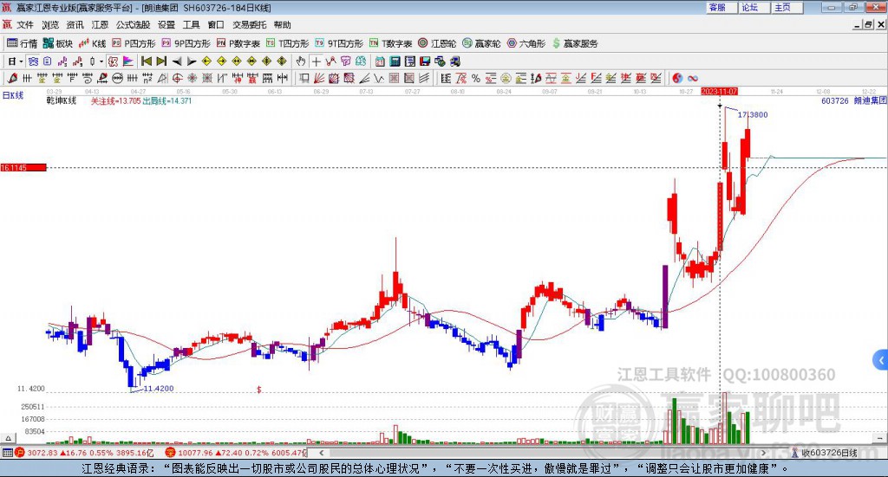Click the black right arrow icon
The height and width of the screenshot is (477, 888).
point(192,61)
